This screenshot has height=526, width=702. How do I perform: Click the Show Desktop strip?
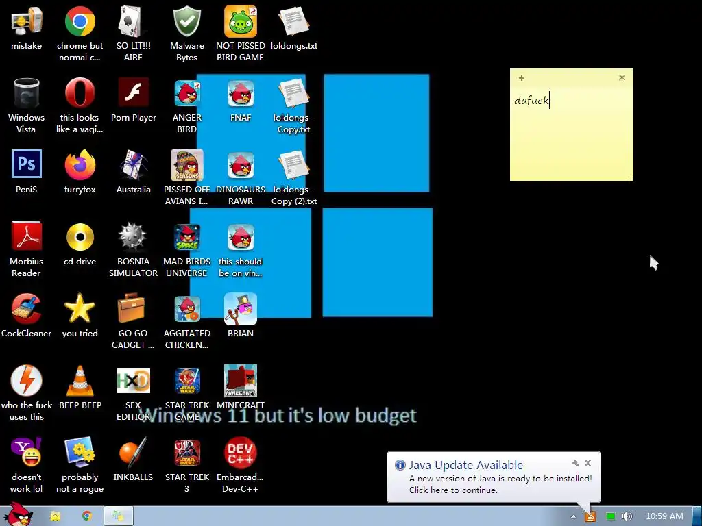click(x=697, y=516)
